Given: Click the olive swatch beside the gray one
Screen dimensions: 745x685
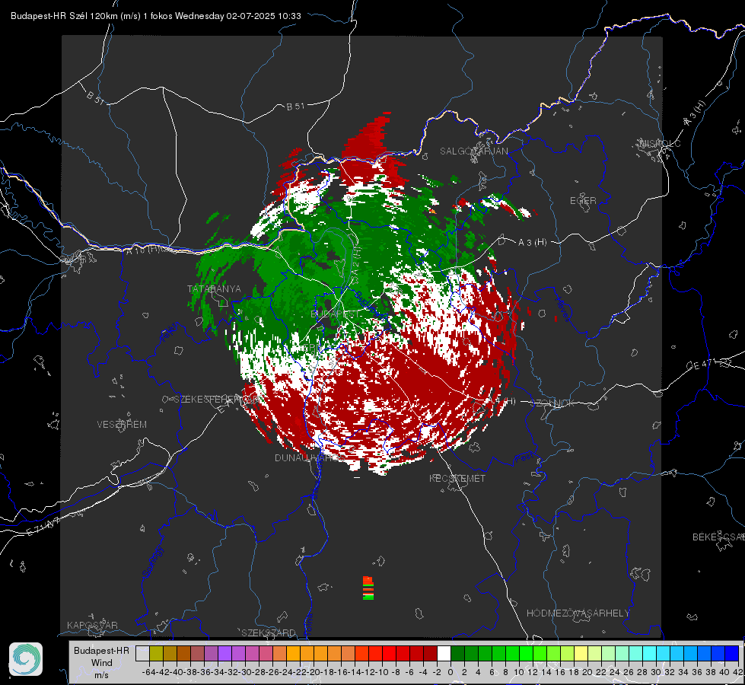Looking at the screenshot, I should point(156,653).
